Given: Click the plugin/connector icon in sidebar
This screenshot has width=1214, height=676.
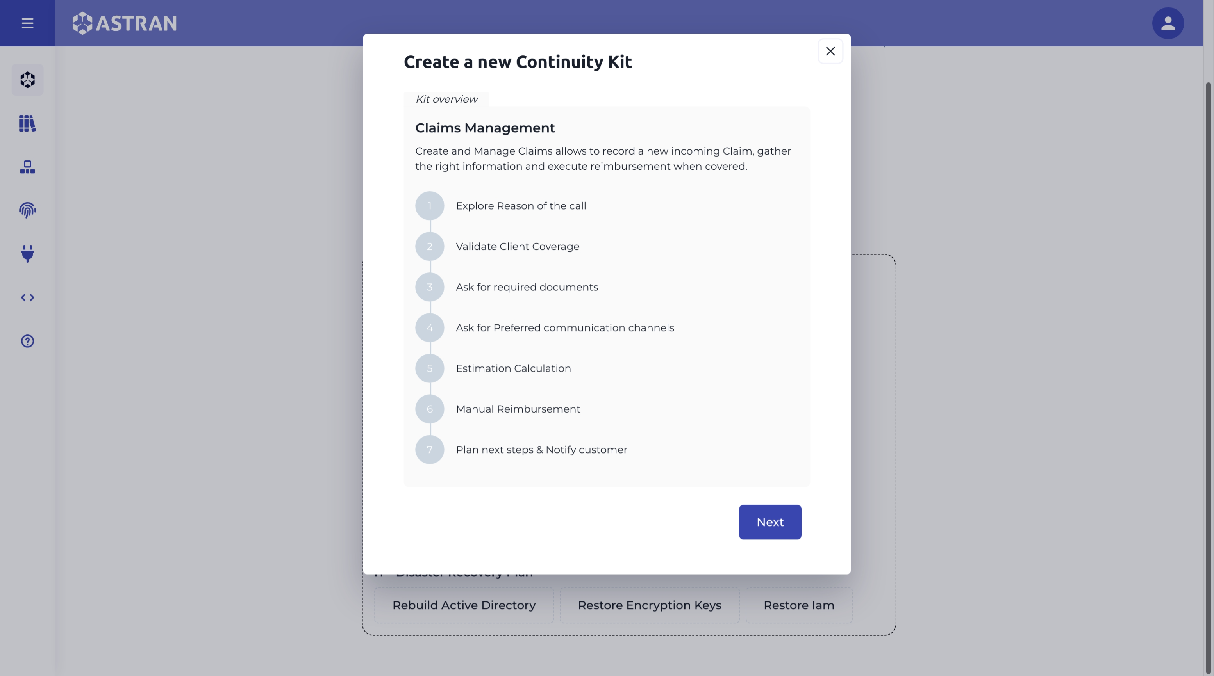Looking at the screenshot, I should (x=27, y=255).
